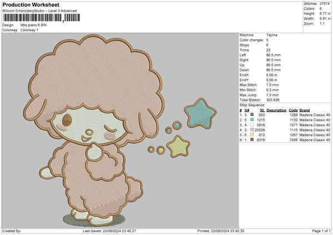Click the gray color swatch in stop 1

click(252, 115)
